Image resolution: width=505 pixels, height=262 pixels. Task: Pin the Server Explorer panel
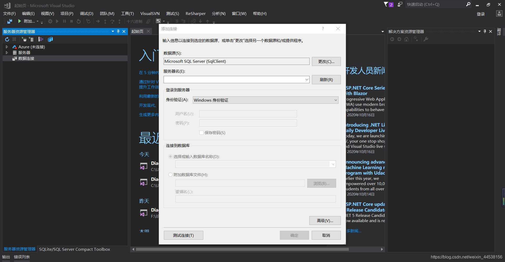coord(118,32)
